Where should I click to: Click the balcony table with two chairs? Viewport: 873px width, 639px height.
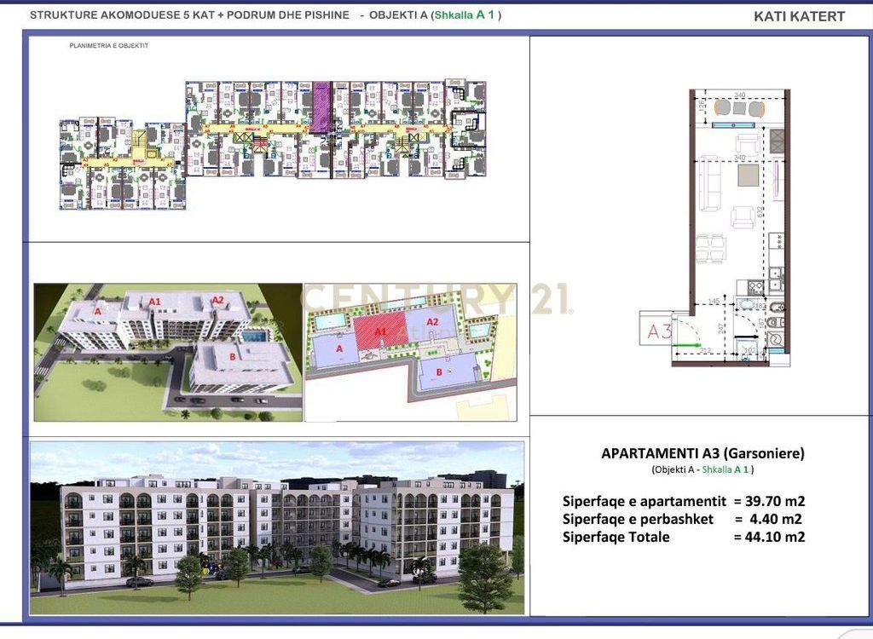pyautogui.click(x=741, y=108)
